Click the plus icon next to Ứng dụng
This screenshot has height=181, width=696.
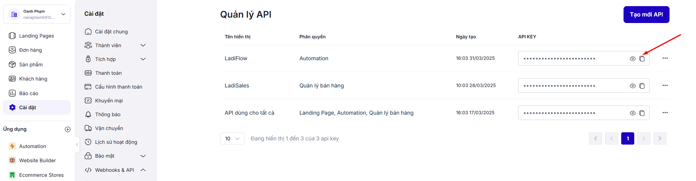[x=67, y=130]
